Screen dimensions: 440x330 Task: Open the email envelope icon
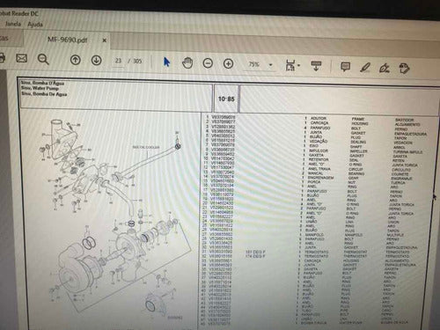[x=21, y=58]
